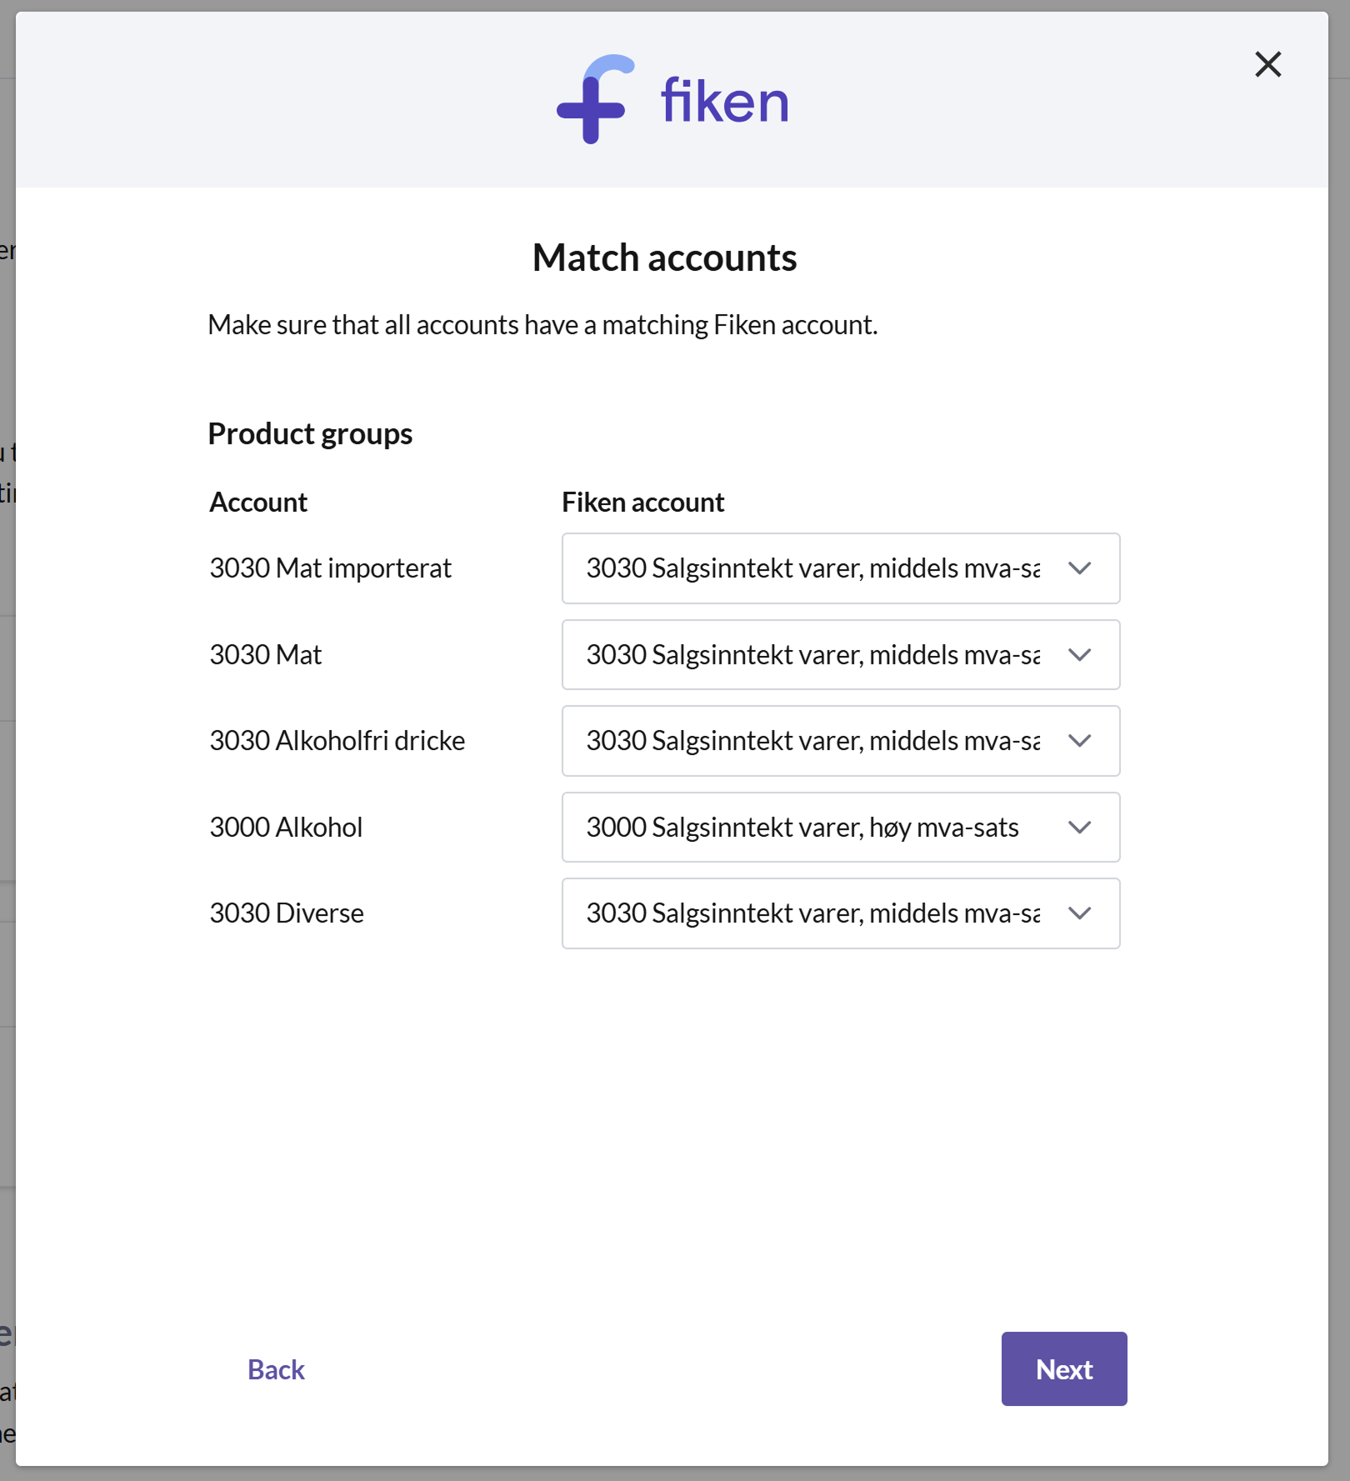Go to the Next step
The width and height of the screenshot is (1350, 1481).
pos(1064,1368)
